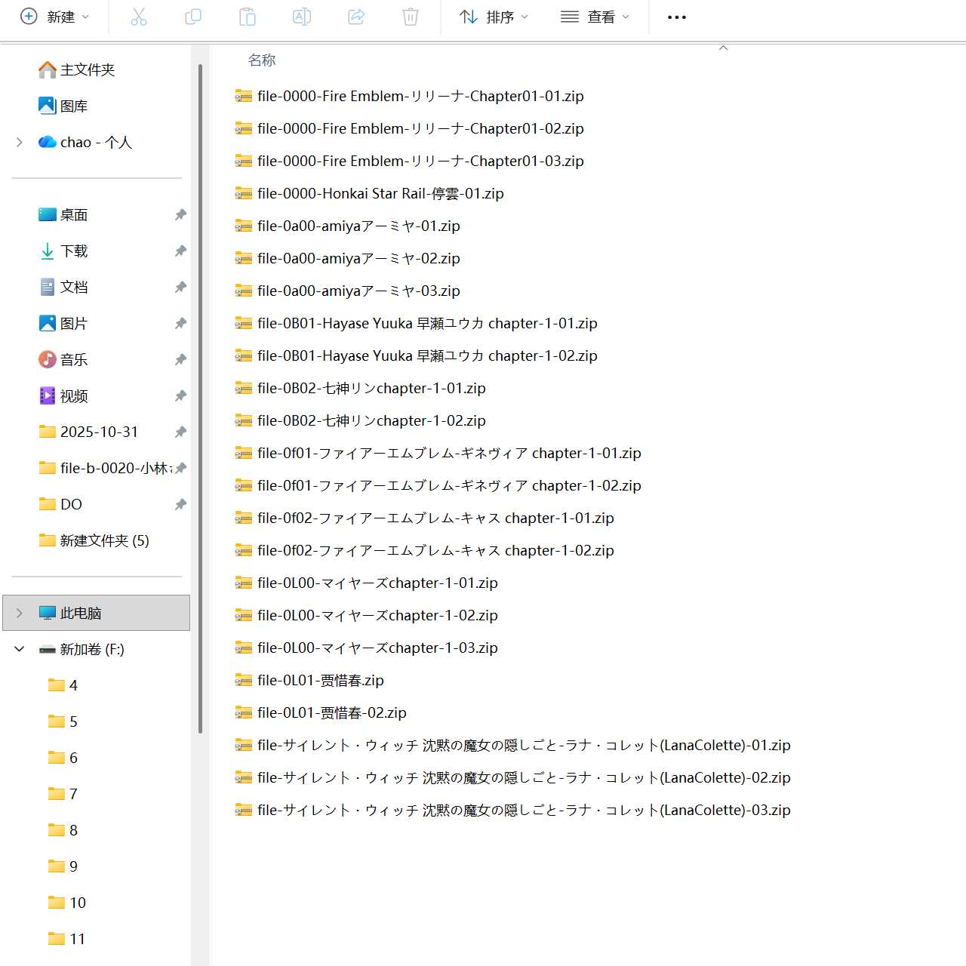Click the 名称 column header
966x966 pixels.
click(262, 60)
